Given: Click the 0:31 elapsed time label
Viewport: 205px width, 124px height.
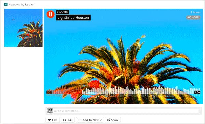Looking at the screenshot, I should [50, 92].
